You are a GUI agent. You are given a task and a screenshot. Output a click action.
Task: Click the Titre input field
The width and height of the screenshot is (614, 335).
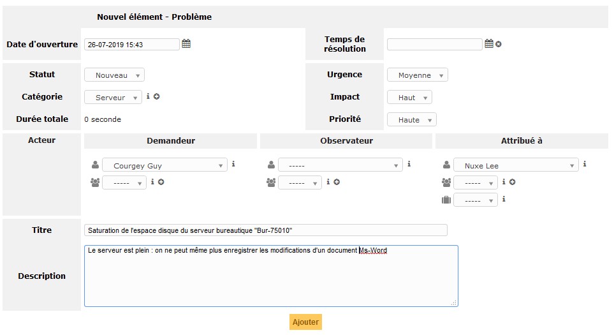[265, 230]
